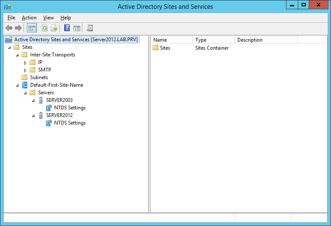The height and width of the screenshot is (226, 331).
Task: Close the Sites and Services window
Action: 319,5
